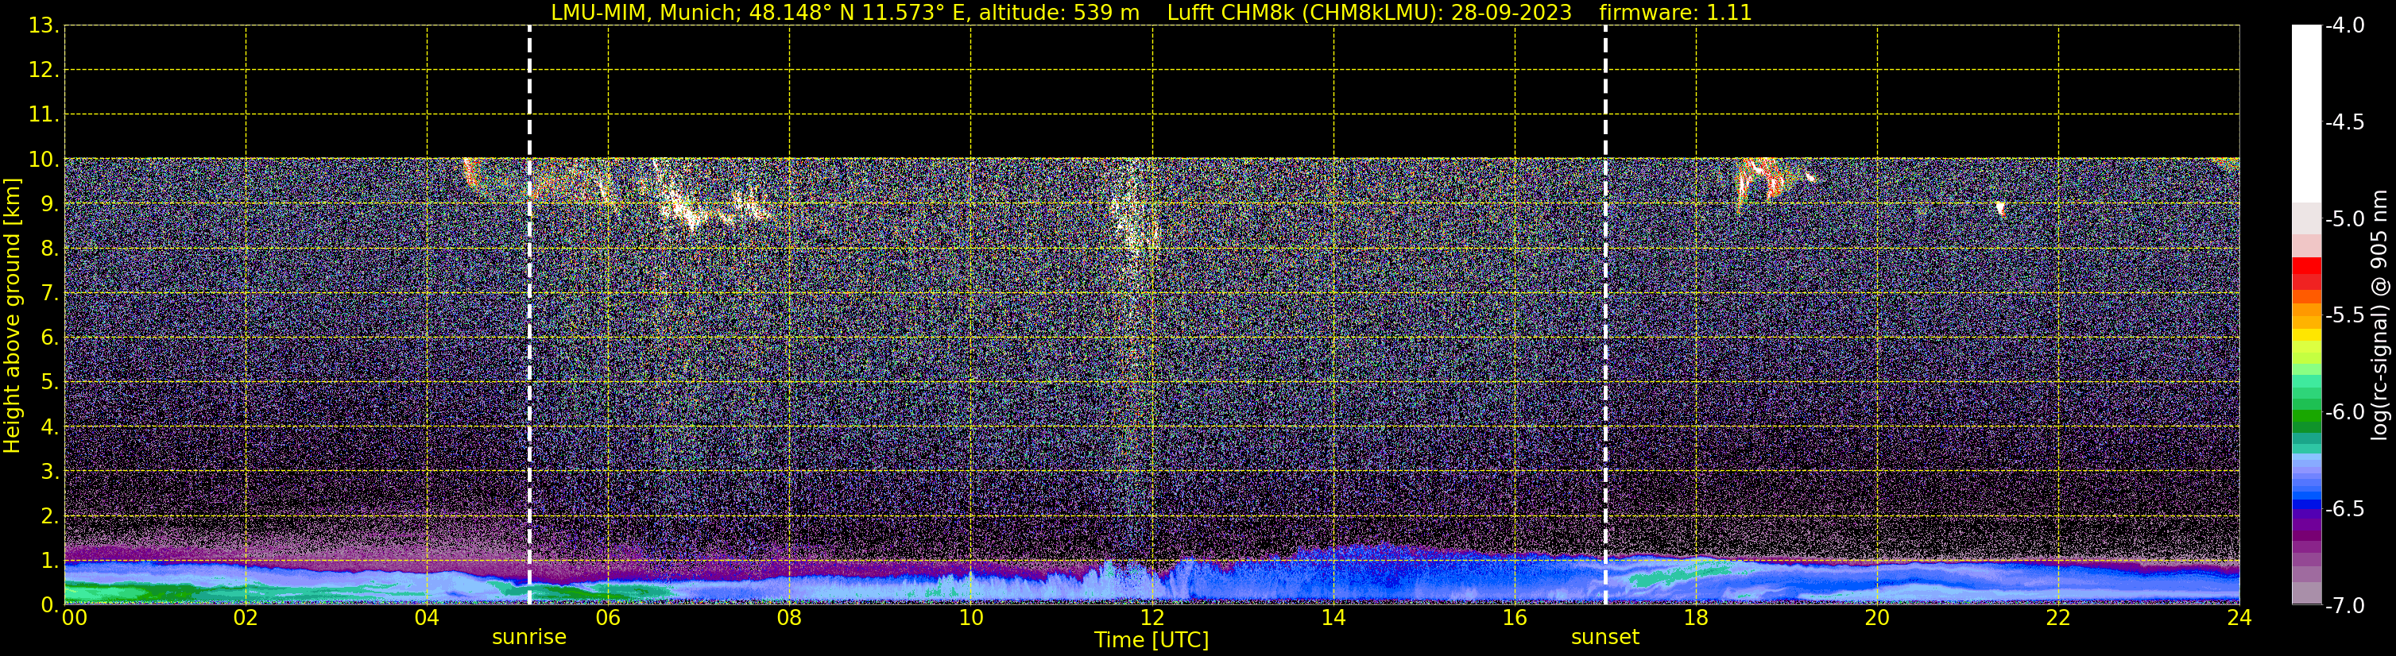This screenshot has width=2396, height=656.
Task: Click the '22' time axis tick label
Action: (2059, 618)
